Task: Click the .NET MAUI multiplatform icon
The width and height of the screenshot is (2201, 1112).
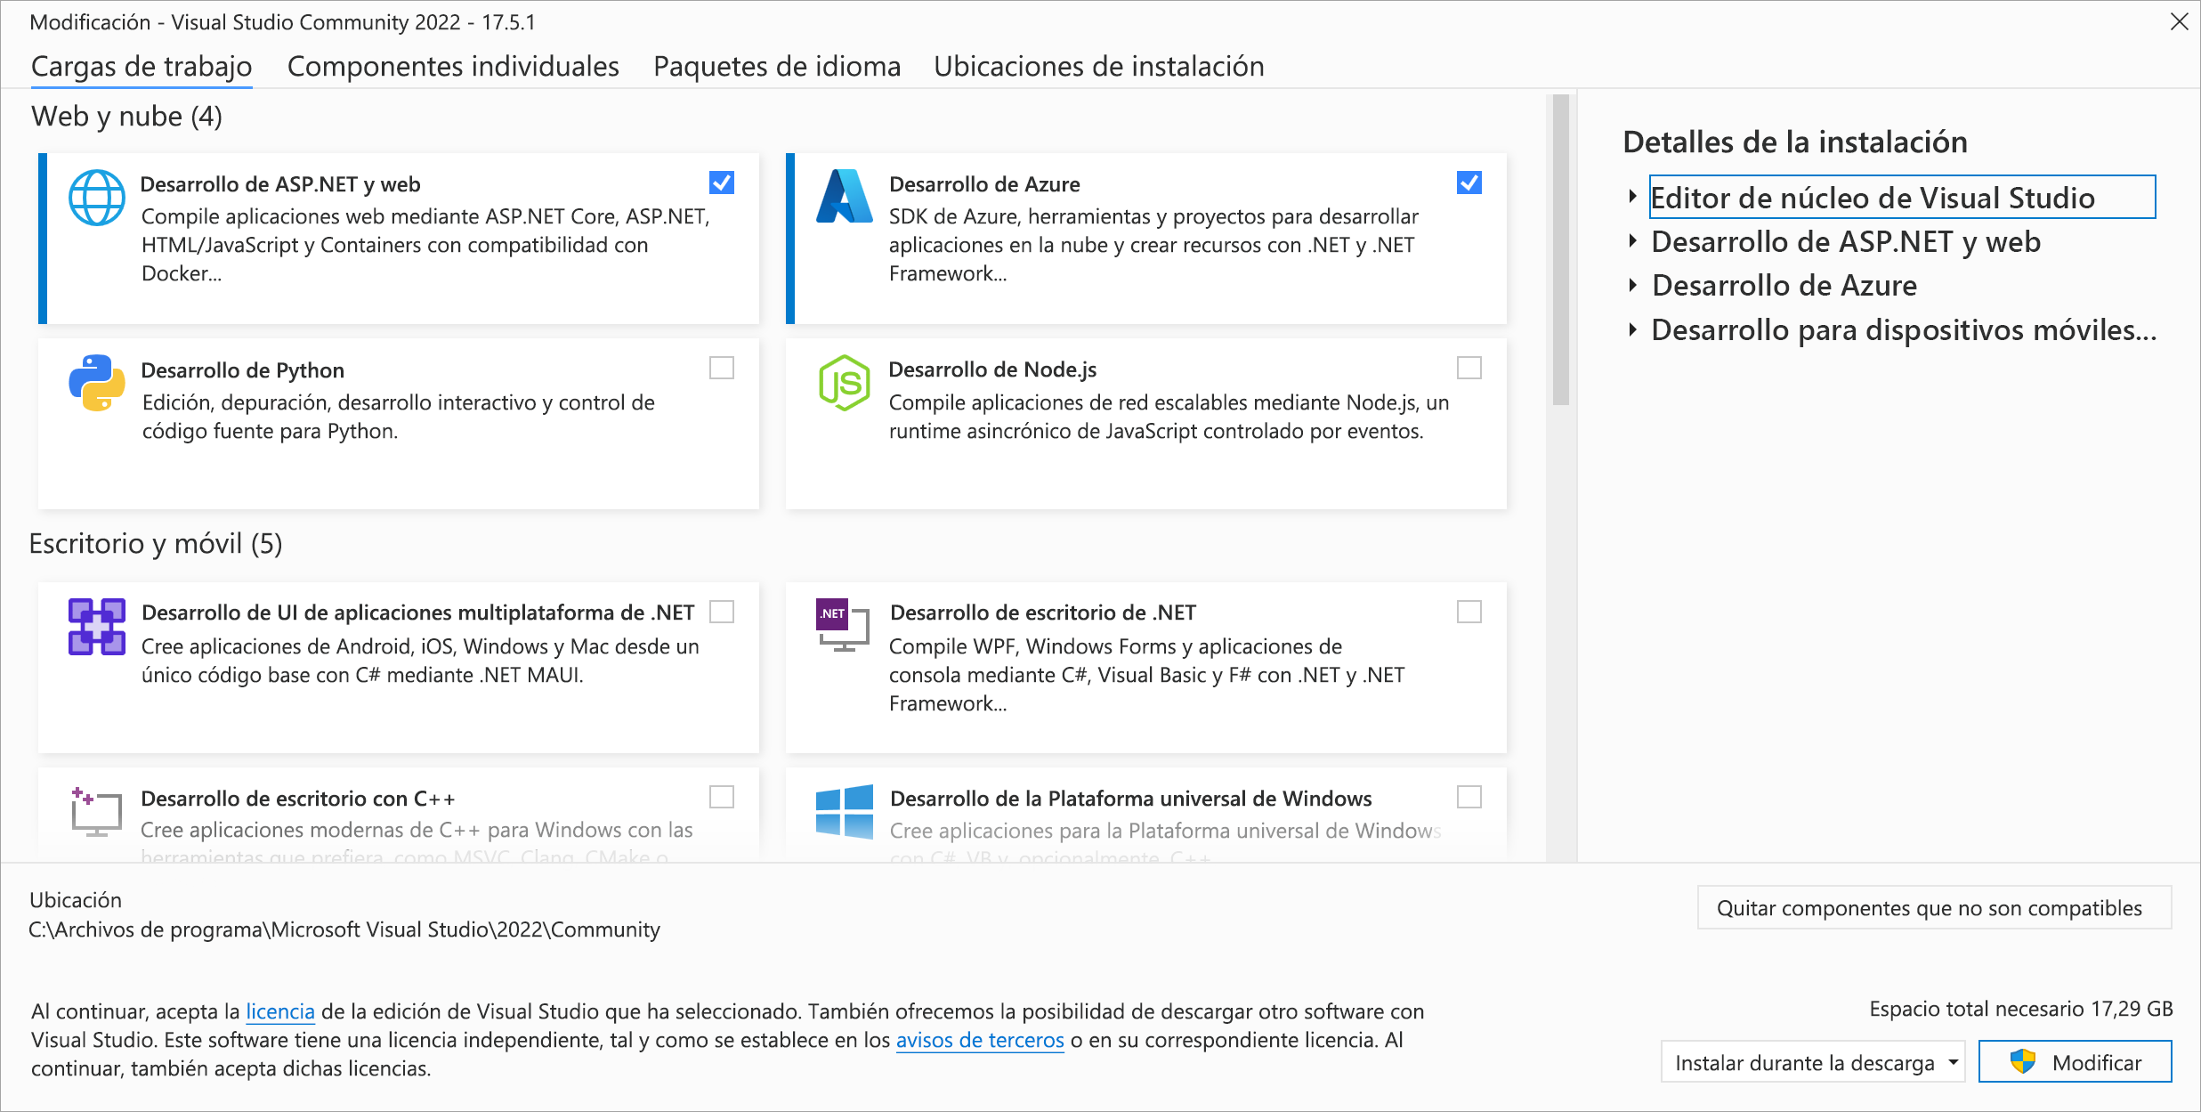Action: click(x=97, y=627)
